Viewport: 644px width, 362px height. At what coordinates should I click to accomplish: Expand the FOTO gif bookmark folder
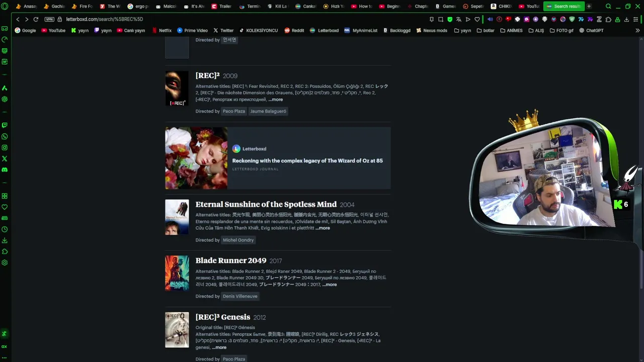[x=561, y=30]
